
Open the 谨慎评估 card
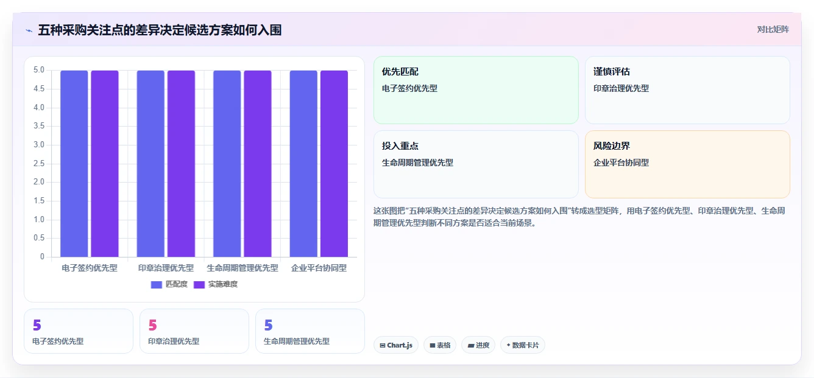click(x=687, y=90)
